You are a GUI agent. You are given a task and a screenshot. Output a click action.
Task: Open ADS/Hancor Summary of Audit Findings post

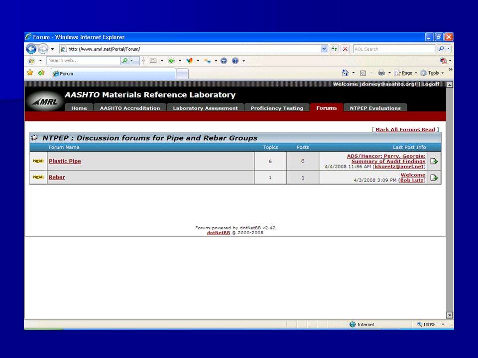(386, 159)
